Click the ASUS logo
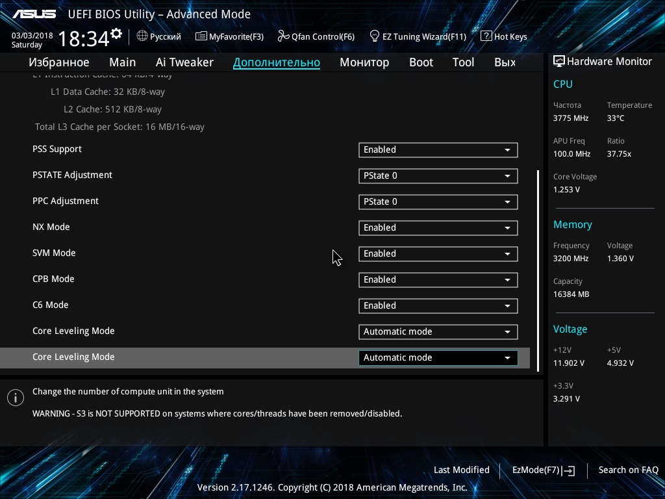The image size is (665, 499). click(x=34, y=14)
